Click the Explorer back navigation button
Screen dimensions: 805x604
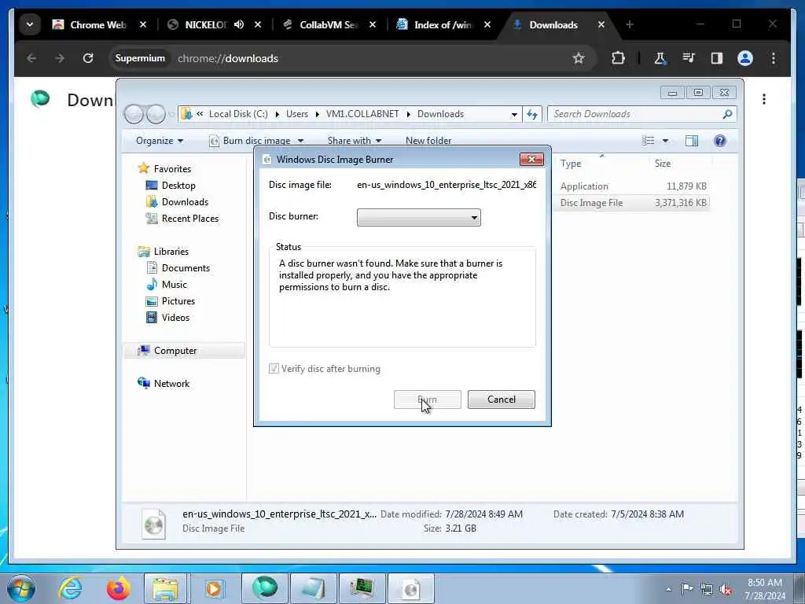point(134,114)
